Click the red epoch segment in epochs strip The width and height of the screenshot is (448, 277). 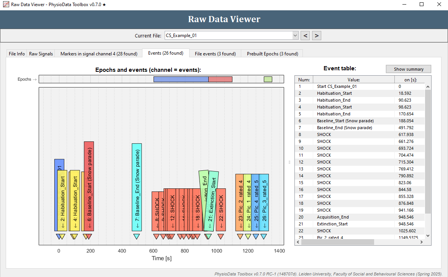[x=221, y=79]
